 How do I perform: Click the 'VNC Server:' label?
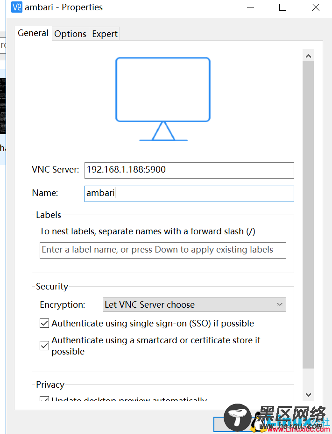coord(55,169)
